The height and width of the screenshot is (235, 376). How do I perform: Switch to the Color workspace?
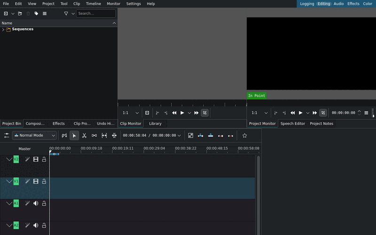point(368,4)
